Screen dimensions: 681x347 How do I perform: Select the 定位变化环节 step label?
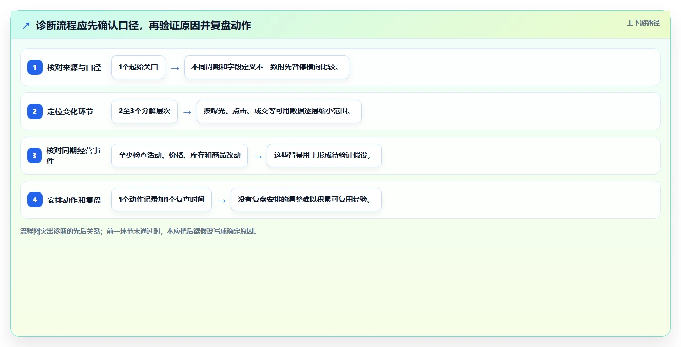coord(70,111)
